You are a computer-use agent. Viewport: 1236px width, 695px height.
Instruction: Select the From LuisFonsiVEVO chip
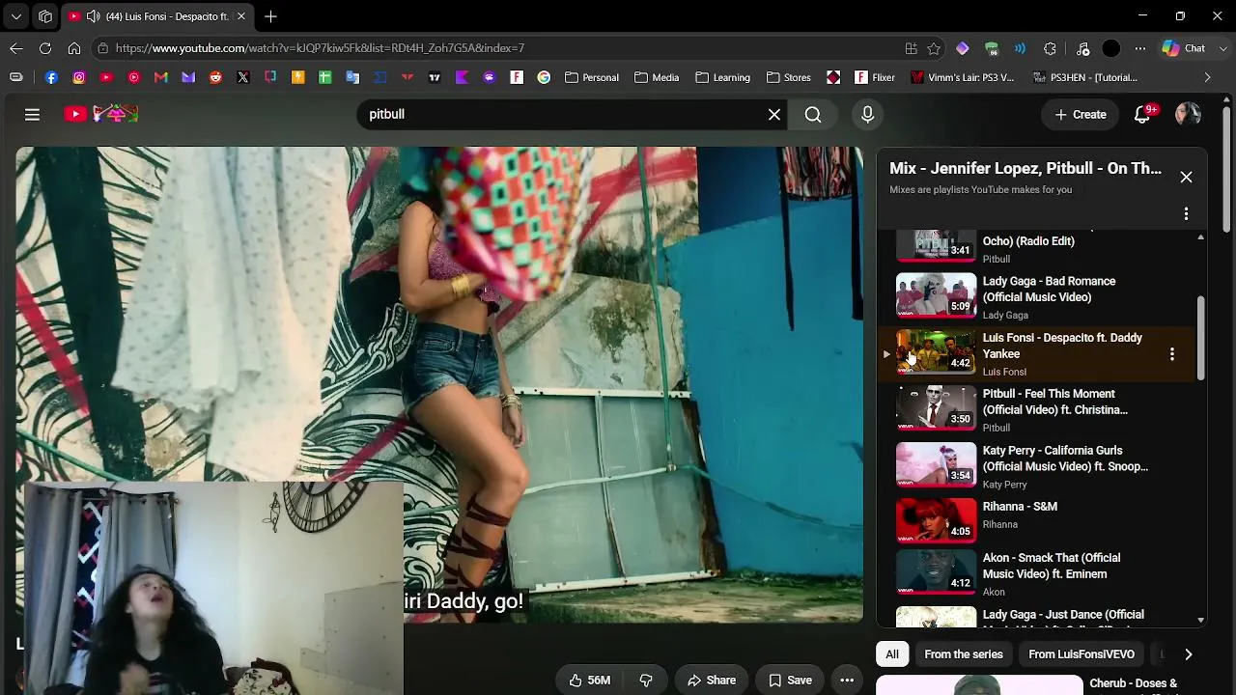pos(1081,654)
